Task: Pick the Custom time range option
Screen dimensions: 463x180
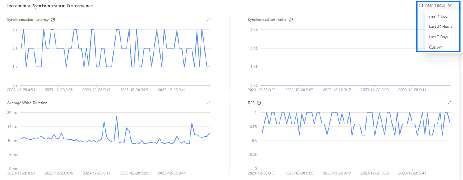Action: (x=436, y=47)
